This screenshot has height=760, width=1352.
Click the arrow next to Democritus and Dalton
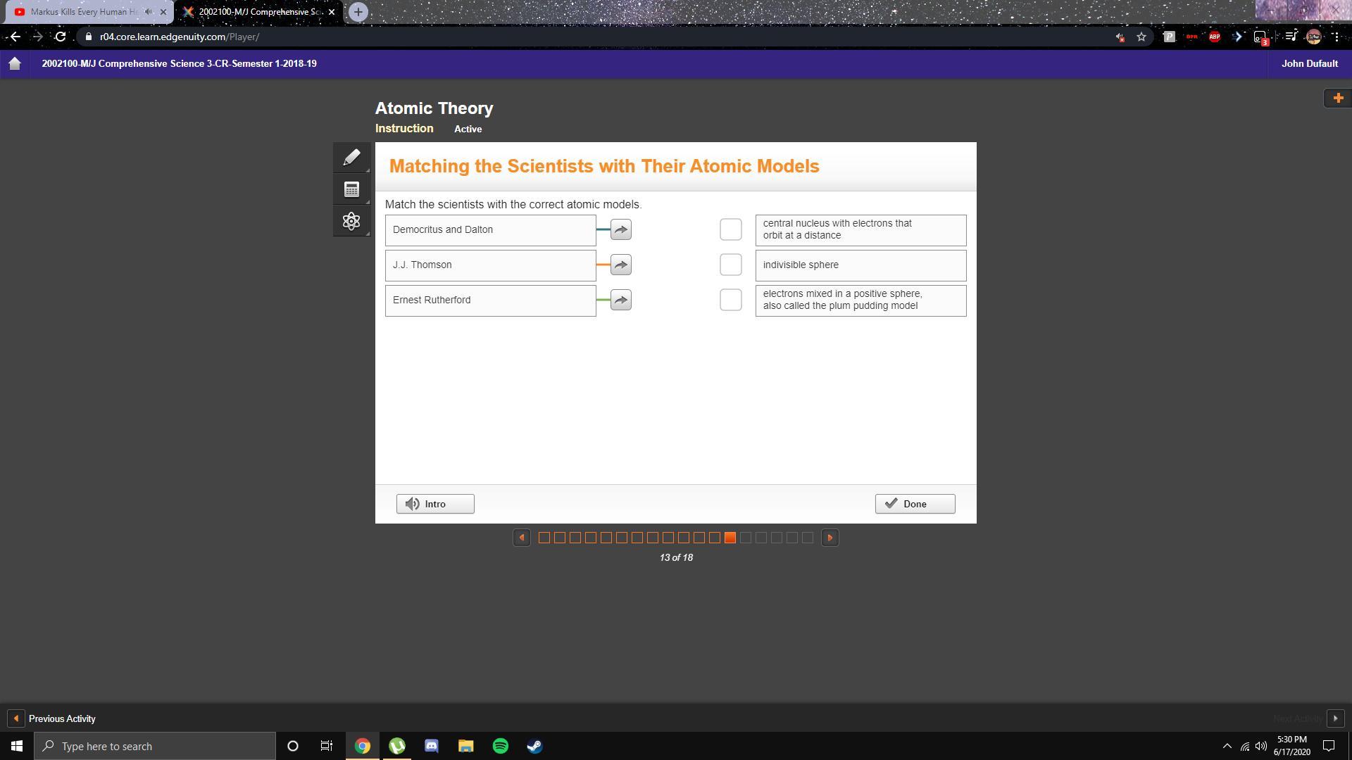click(620, 230)
